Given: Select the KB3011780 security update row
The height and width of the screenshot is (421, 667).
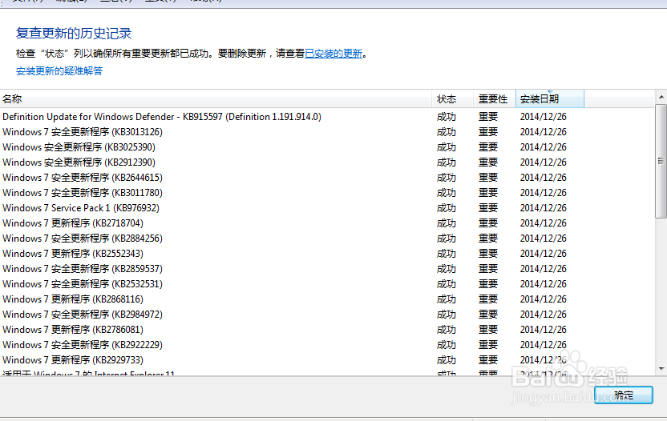Looking at the screenshot, I should coord(327,193).
